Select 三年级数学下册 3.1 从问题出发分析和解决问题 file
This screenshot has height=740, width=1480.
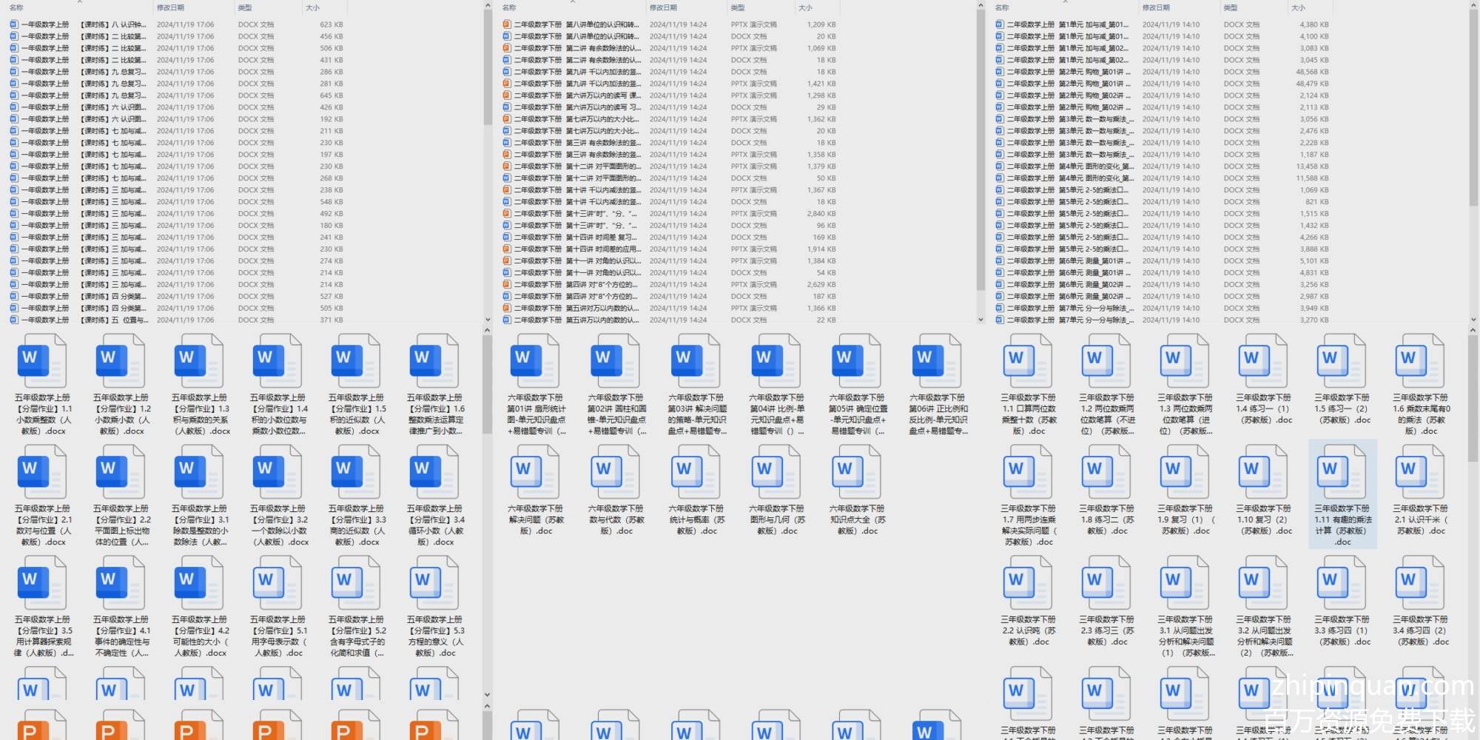tap(1185, 583)
